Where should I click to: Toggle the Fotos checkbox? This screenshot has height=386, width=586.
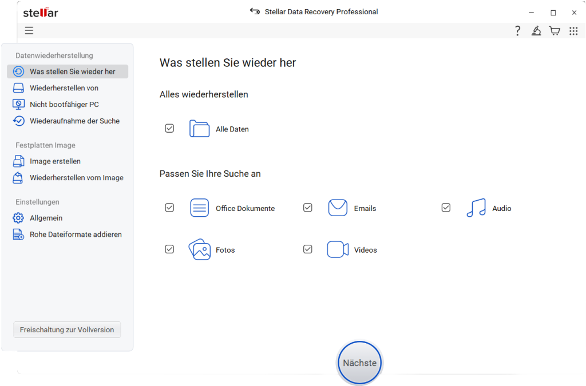pyautogui.click(x=169, y=249)
